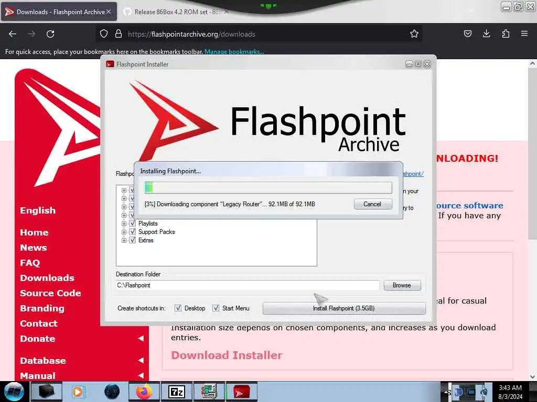Expand the Playlists tree node
537x402 pixels.
(x=124, y=224)
